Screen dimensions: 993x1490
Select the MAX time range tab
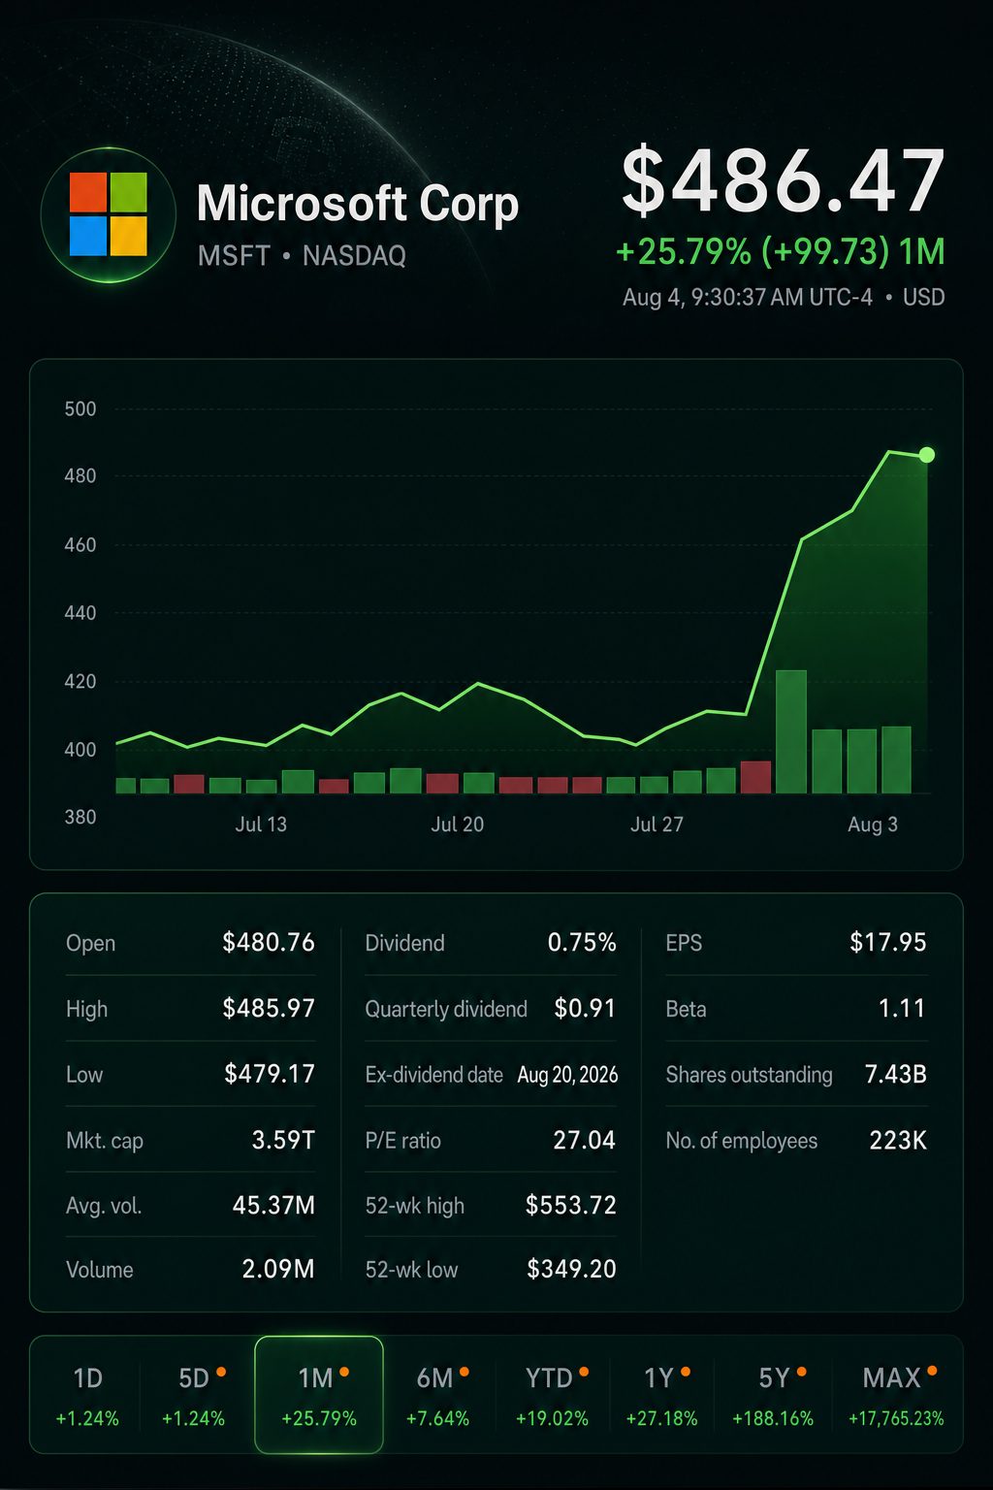[x=896, y=1396]
